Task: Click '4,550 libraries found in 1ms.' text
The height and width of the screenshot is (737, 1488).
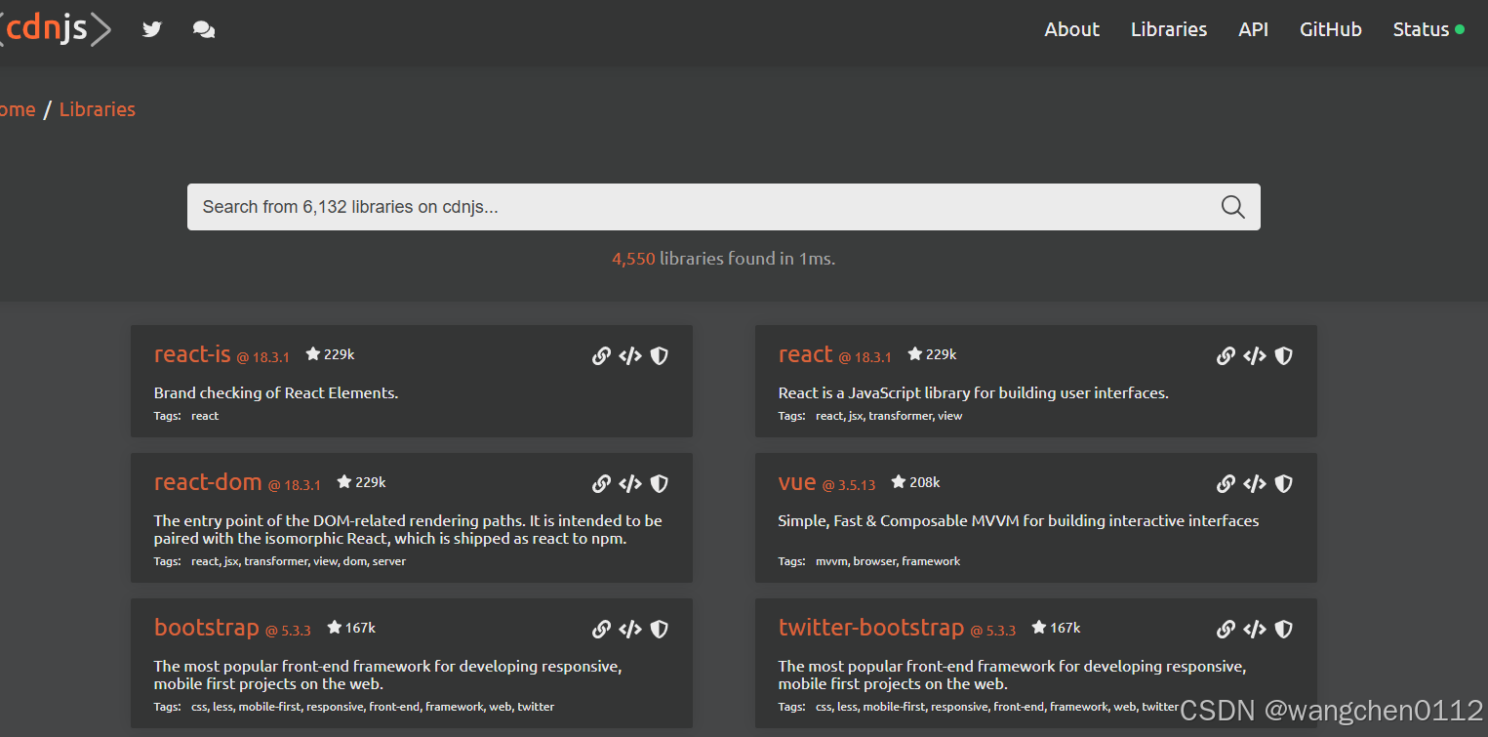Action: tap(724, 259)
